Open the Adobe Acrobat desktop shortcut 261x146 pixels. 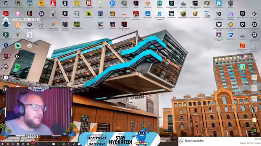(6, 14)
